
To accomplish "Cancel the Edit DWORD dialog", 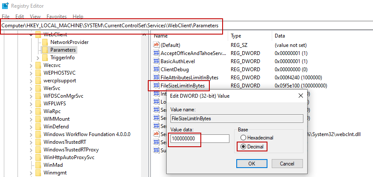I will pos(287,163).
